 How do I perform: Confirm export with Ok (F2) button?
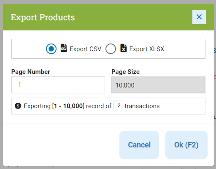[186, 145]
